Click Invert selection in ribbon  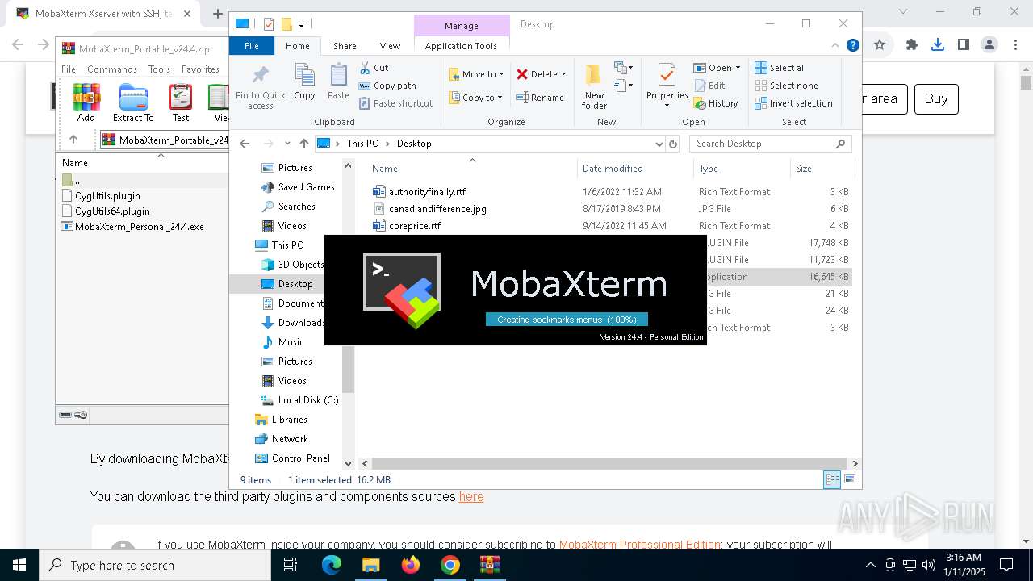pos(793,103)
